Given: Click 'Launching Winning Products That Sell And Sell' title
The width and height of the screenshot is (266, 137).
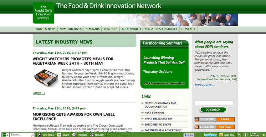Looking at the screenshot, I should pos(164,60).
